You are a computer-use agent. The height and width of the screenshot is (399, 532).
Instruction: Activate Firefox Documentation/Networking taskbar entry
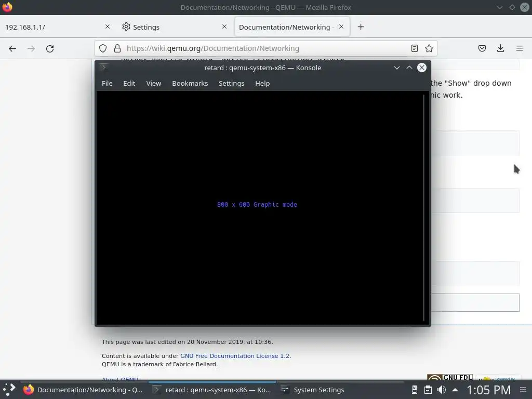(x=83, y=390)
